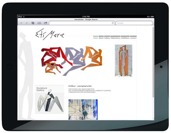Open the Publications link

(x=115, y=38)
